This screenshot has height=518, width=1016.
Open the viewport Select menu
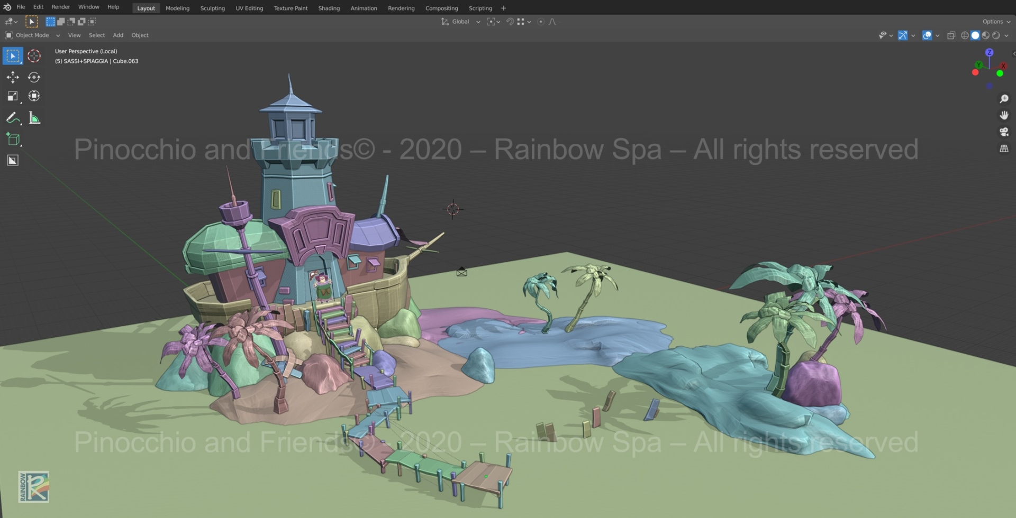tap(97, 35)
